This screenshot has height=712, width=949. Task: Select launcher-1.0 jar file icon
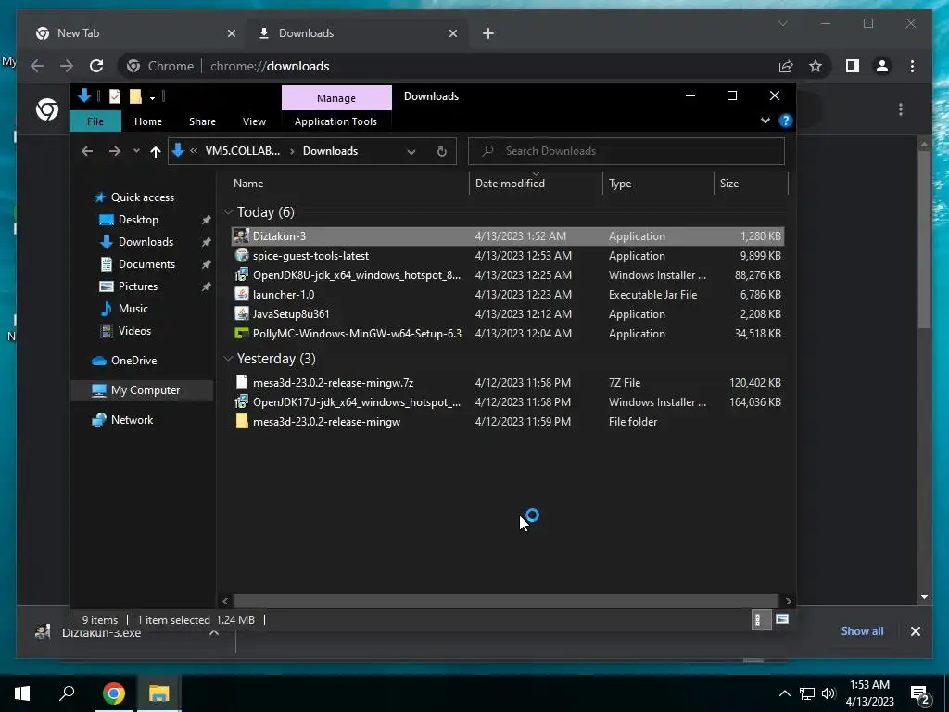(242, 294)
